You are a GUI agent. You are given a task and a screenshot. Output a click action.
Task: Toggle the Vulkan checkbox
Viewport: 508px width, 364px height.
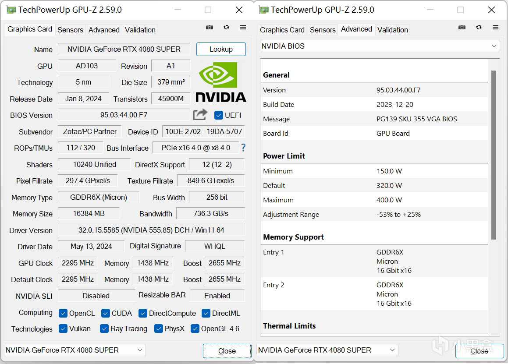click(x=63, y=329)
